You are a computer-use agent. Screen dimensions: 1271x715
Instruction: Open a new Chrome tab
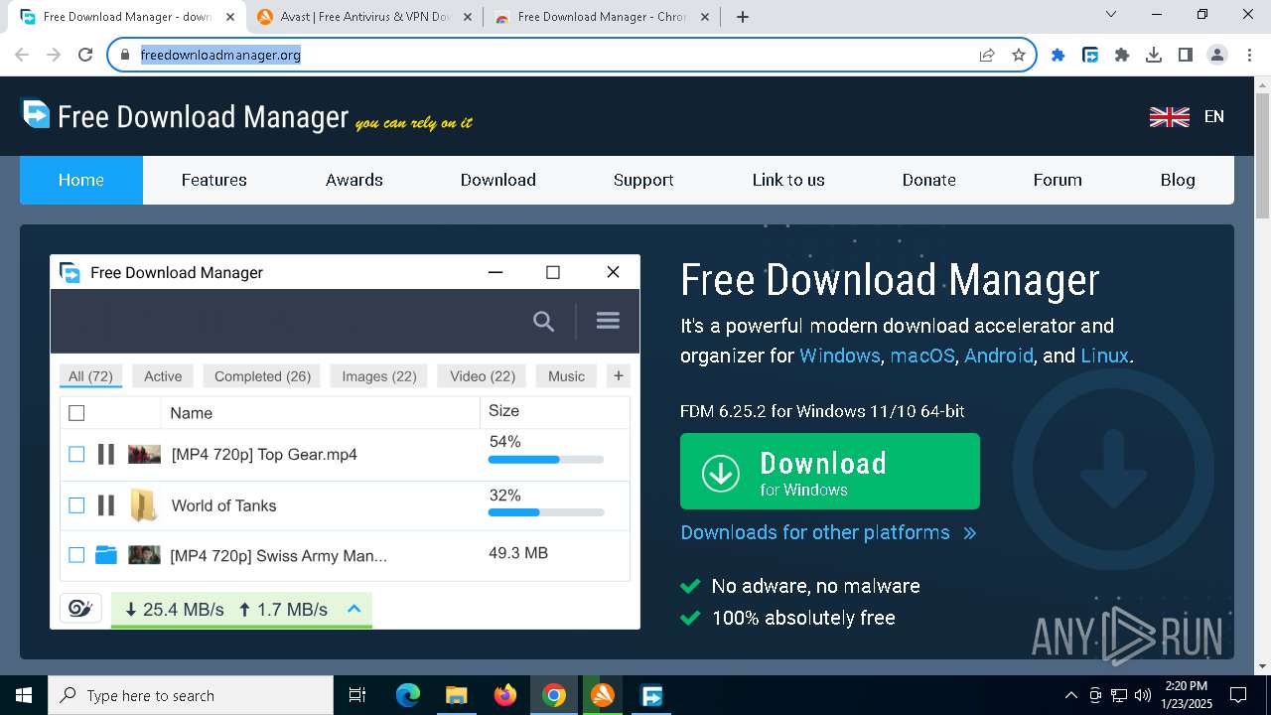tap(743, 17)
